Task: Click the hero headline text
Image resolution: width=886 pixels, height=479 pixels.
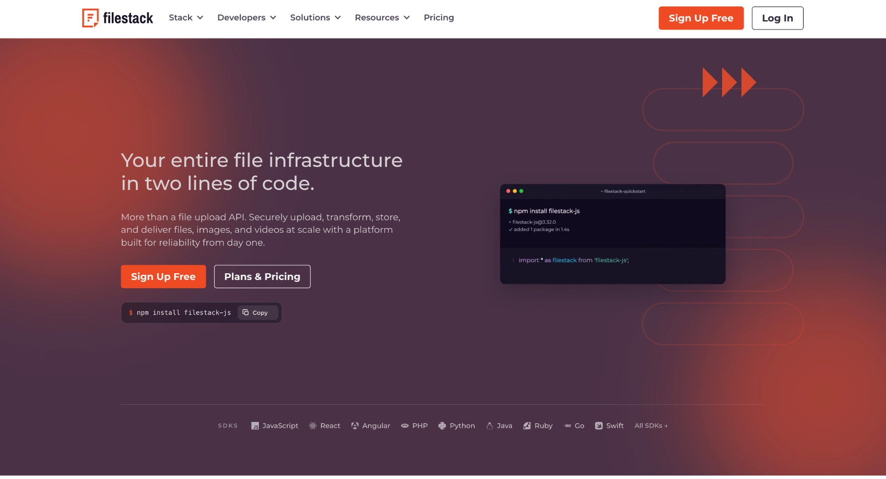Action: click(x=262, y=171)
